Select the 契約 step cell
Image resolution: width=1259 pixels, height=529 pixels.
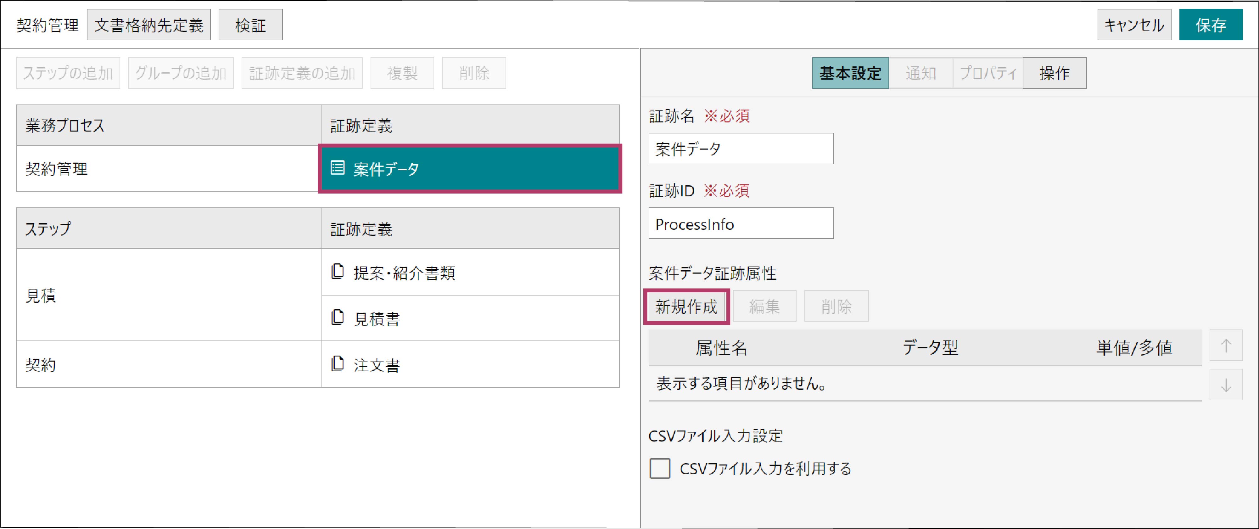coord(169,364)
